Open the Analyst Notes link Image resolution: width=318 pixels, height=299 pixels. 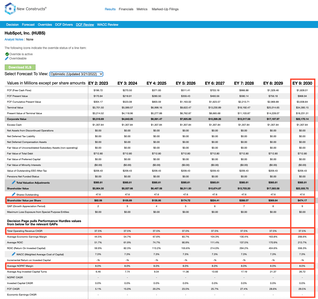click(14, 39)
